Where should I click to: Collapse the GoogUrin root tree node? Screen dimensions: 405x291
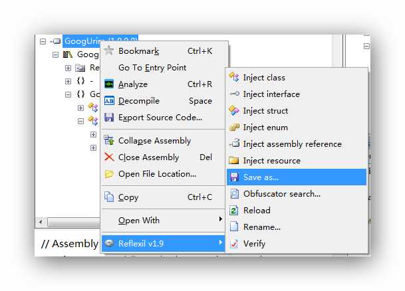coord(43,41)
